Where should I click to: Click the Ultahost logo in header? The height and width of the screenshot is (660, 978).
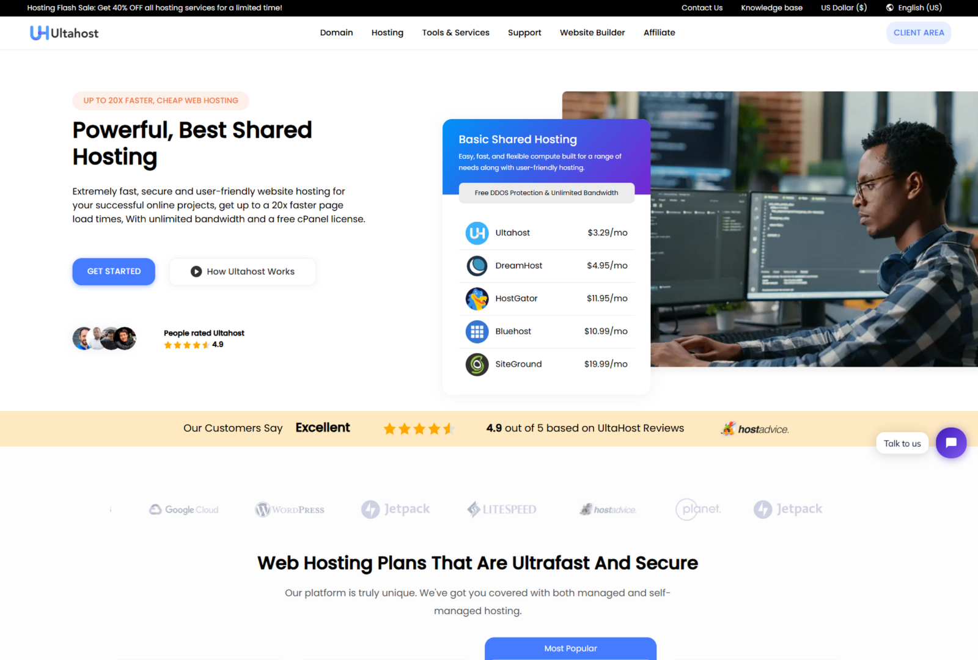tap(64, 33)
